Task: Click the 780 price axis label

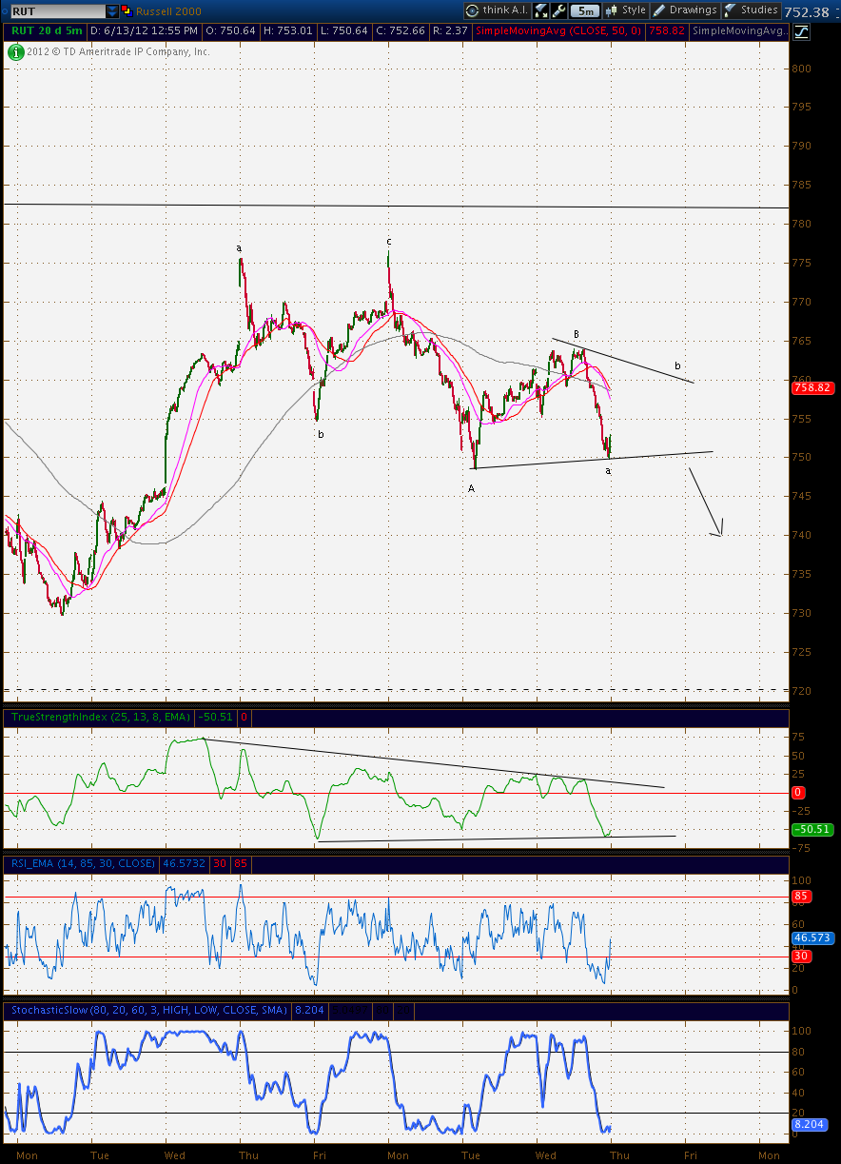Action: click(x=802, y=224)
